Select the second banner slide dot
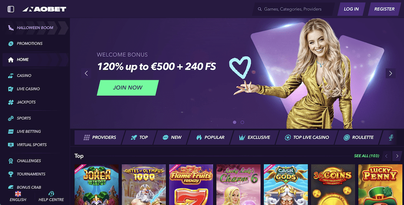 (242, 122)
